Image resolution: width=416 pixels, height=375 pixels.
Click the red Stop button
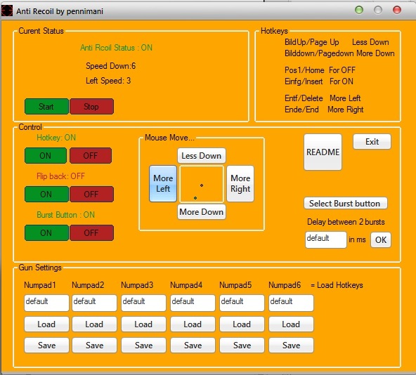tap(91, 106)
